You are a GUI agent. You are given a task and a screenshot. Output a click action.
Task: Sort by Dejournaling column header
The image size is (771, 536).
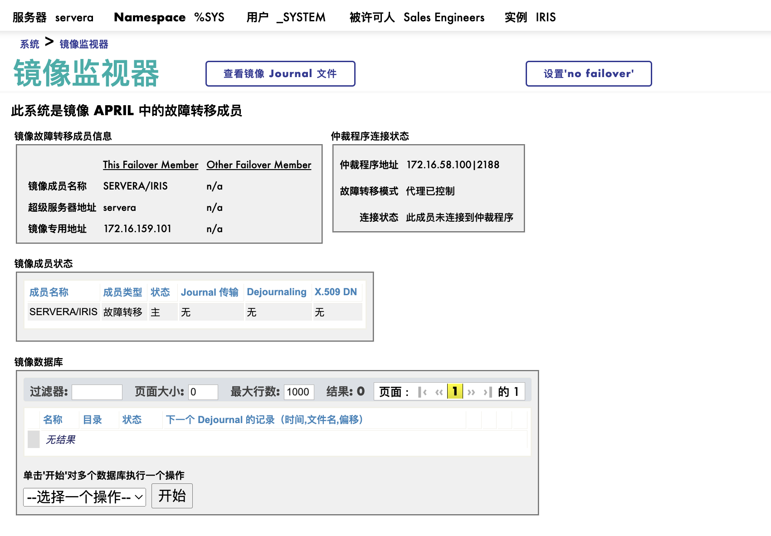[276, 292]
